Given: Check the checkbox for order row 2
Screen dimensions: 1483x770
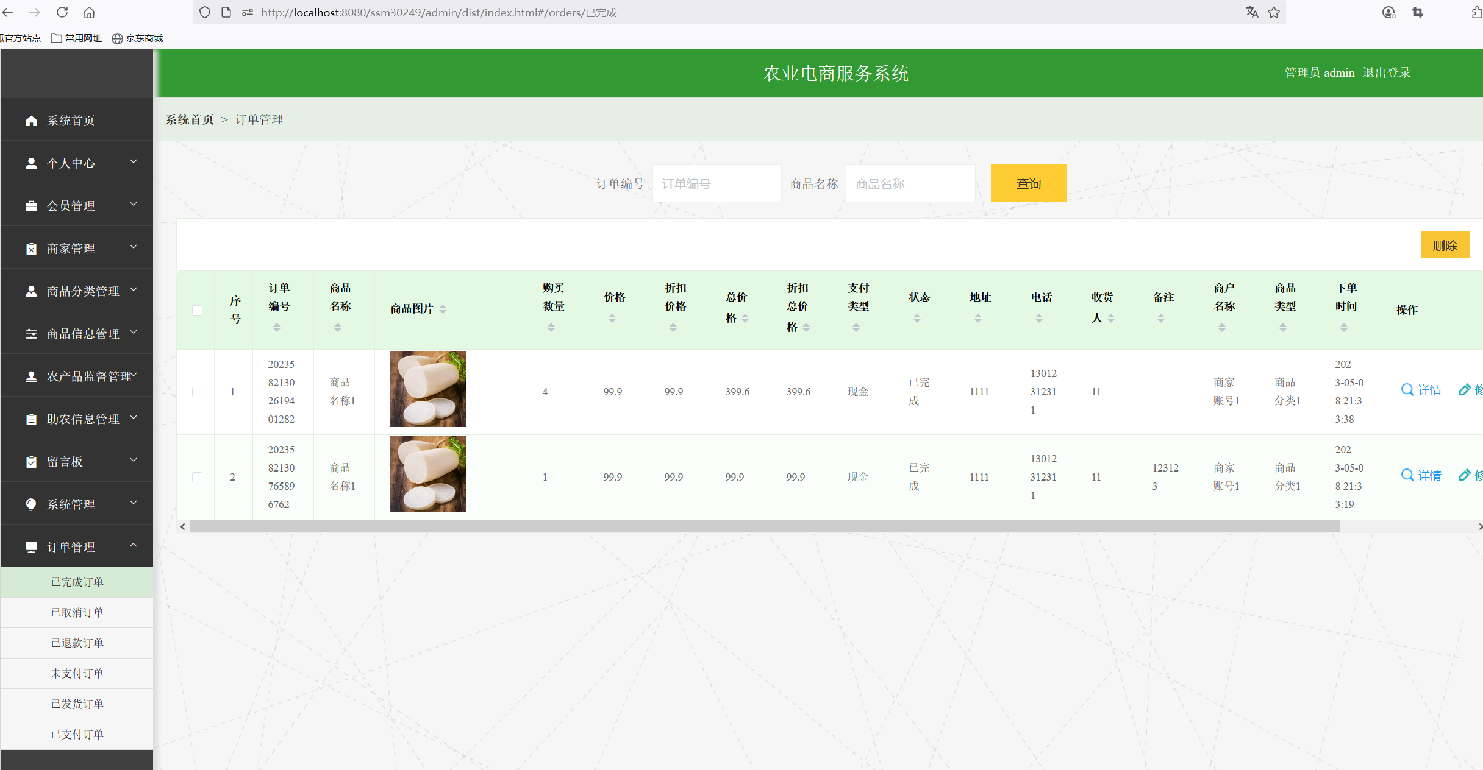Looking at the screenshot, I should [196, 478].
